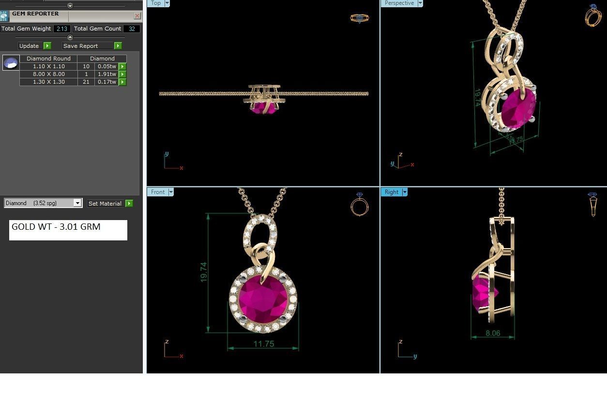Click the 8.06 depth dimension in Right view
Screen dimensions: 607x415
pos(493,333)
